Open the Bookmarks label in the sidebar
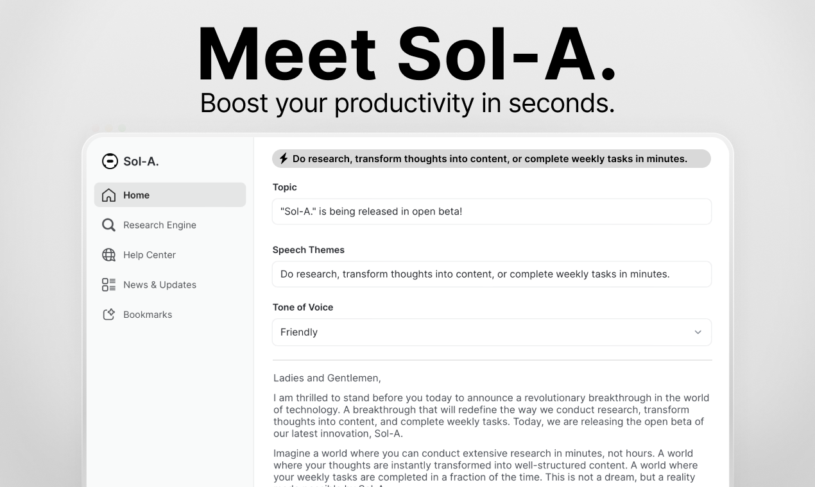Screen dimensions: 815x487 click(148, 315)
